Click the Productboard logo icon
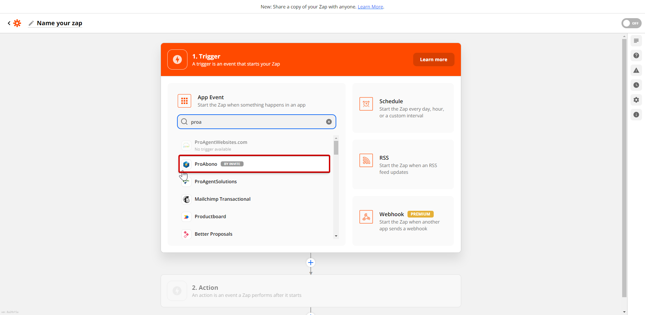This screenshot has height=315, width=645. [x=186, y=216]
